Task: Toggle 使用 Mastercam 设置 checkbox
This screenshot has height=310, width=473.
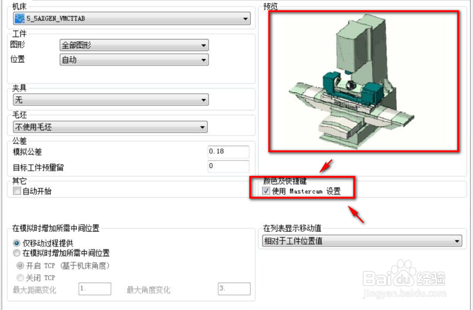Action: click(x=266, y=191)
